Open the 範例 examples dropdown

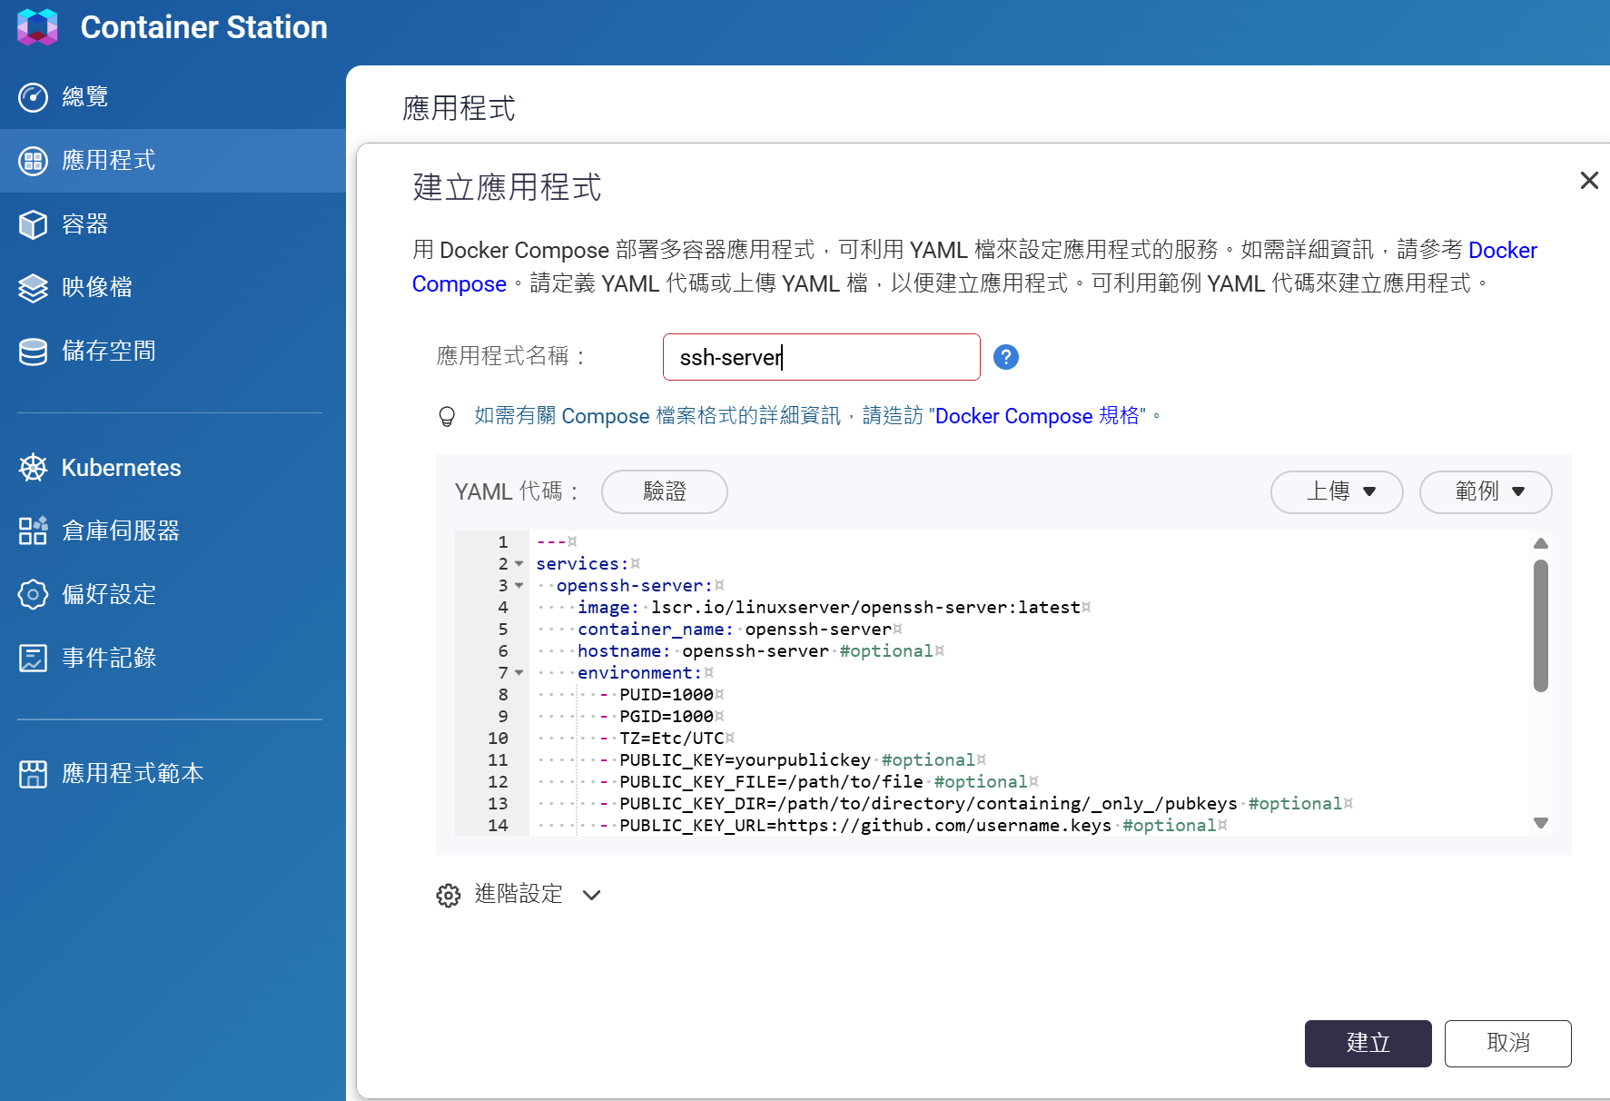pyautogui.click(x=1485, y=491)
